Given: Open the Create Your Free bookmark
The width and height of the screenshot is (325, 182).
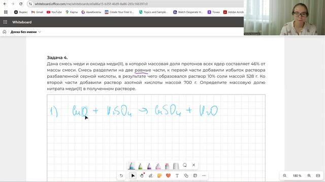Looking at the screenshot, I should 119,12.
